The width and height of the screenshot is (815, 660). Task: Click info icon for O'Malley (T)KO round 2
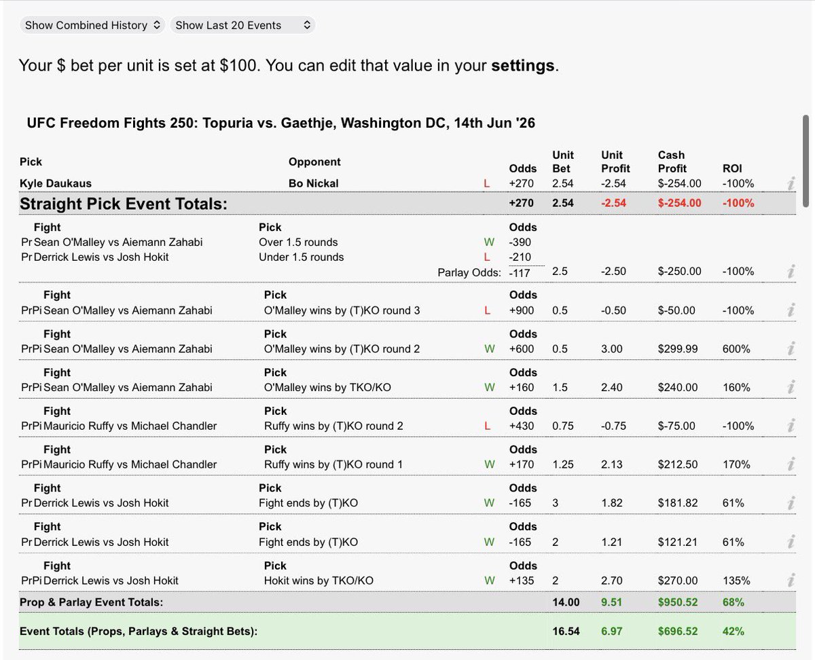(791, 348)
